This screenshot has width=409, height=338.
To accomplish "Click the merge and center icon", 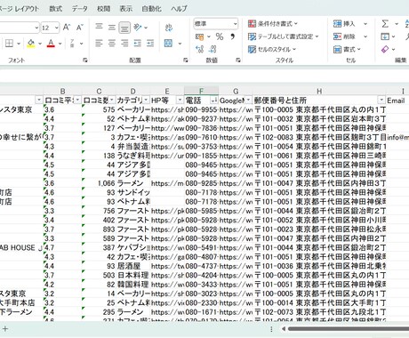I will click(168, 44).
